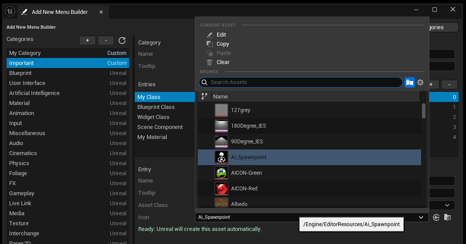Click the Edit pencil icon in Current Asset
Viewport: 466px width, 244px height.
(x=210, y=35)
